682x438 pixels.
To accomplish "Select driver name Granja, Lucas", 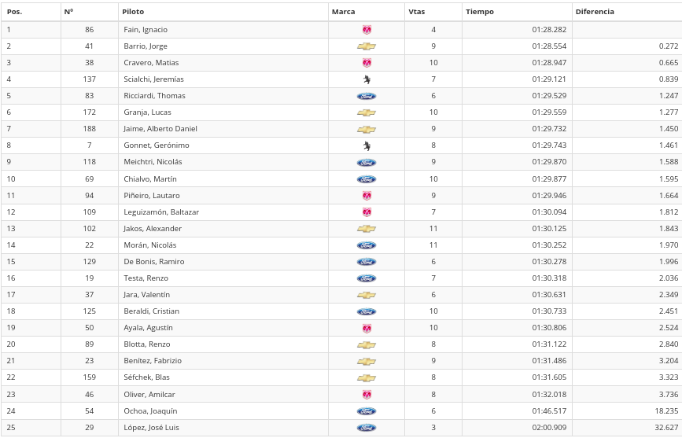I will point(148,112).
